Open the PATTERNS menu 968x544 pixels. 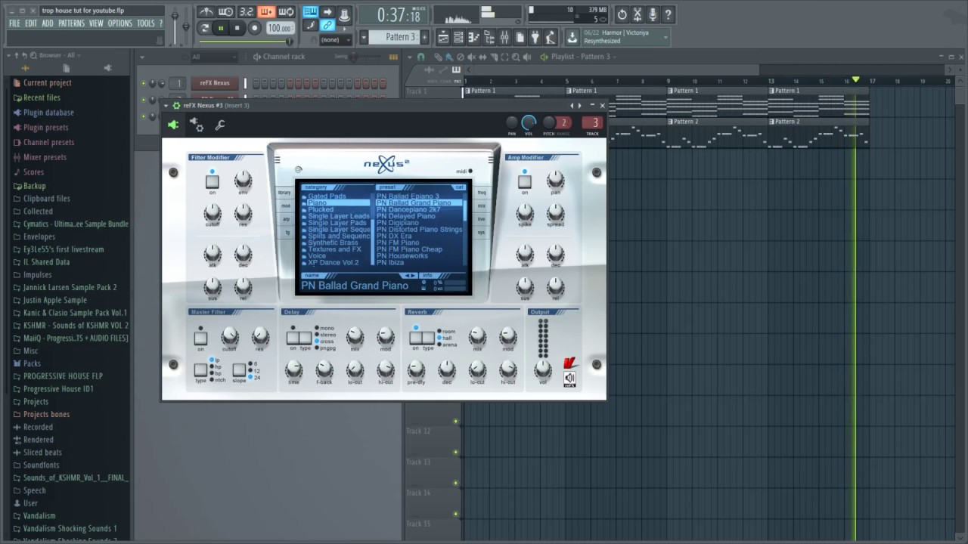tap(71, 23)
